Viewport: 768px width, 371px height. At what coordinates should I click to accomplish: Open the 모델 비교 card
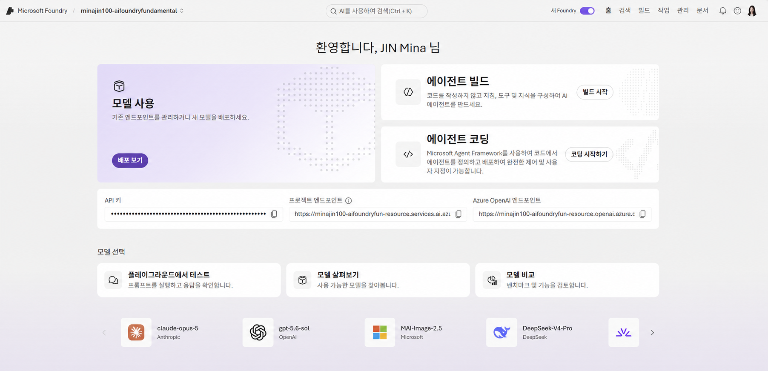pyautogui.click(x=567, y=280)
